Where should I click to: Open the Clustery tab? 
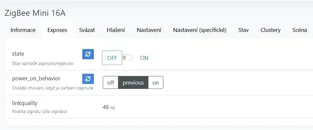(x=270, y=30)
